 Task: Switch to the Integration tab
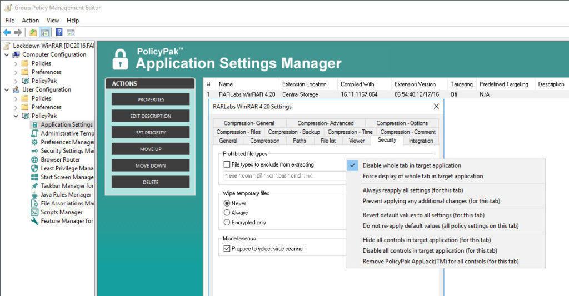tap(421, 141)
